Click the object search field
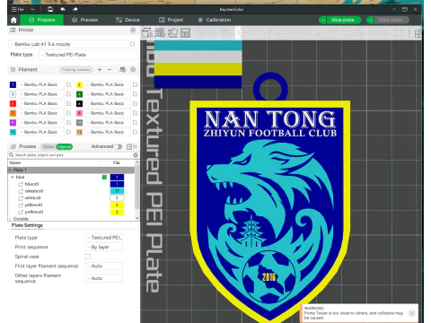The image size is (431, 323). [74, 155]
